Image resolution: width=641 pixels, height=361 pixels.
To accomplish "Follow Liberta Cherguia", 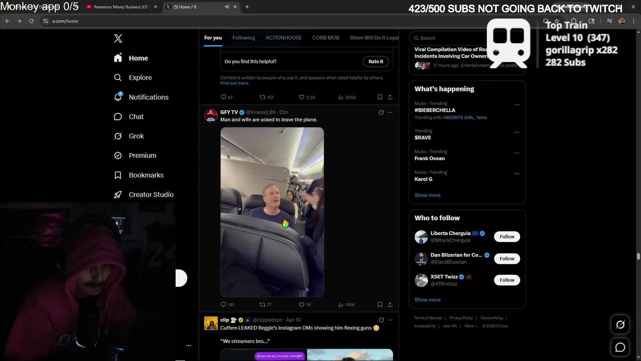I will 507,237.
